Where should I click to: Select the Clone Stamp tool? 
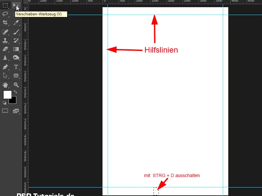pyautogui.click(x=5, y=40)
